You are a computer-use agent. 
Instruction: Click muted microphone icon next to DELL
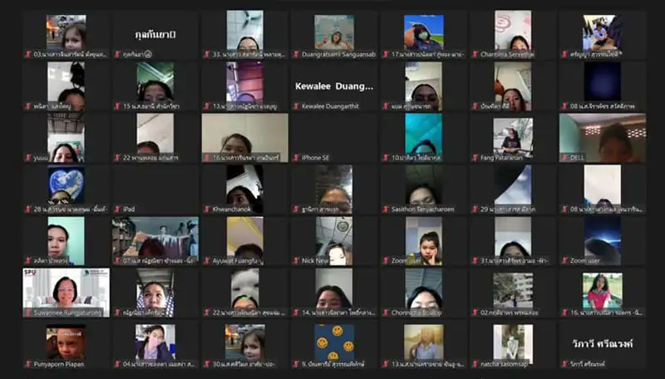564,157
